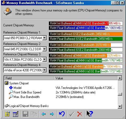Close the Memory Bandwidth Benchmark window
Viewport: 126px width, 119px height.
click(122, 3)
